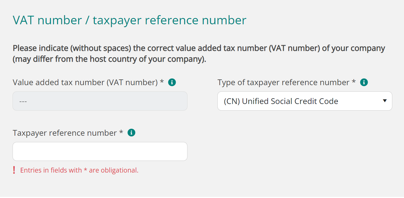Image resolution: width=404 pixels, height=198 pixels.
Task: Click the "Value added tax number (VAT number)" label
Action: point(85,83)
